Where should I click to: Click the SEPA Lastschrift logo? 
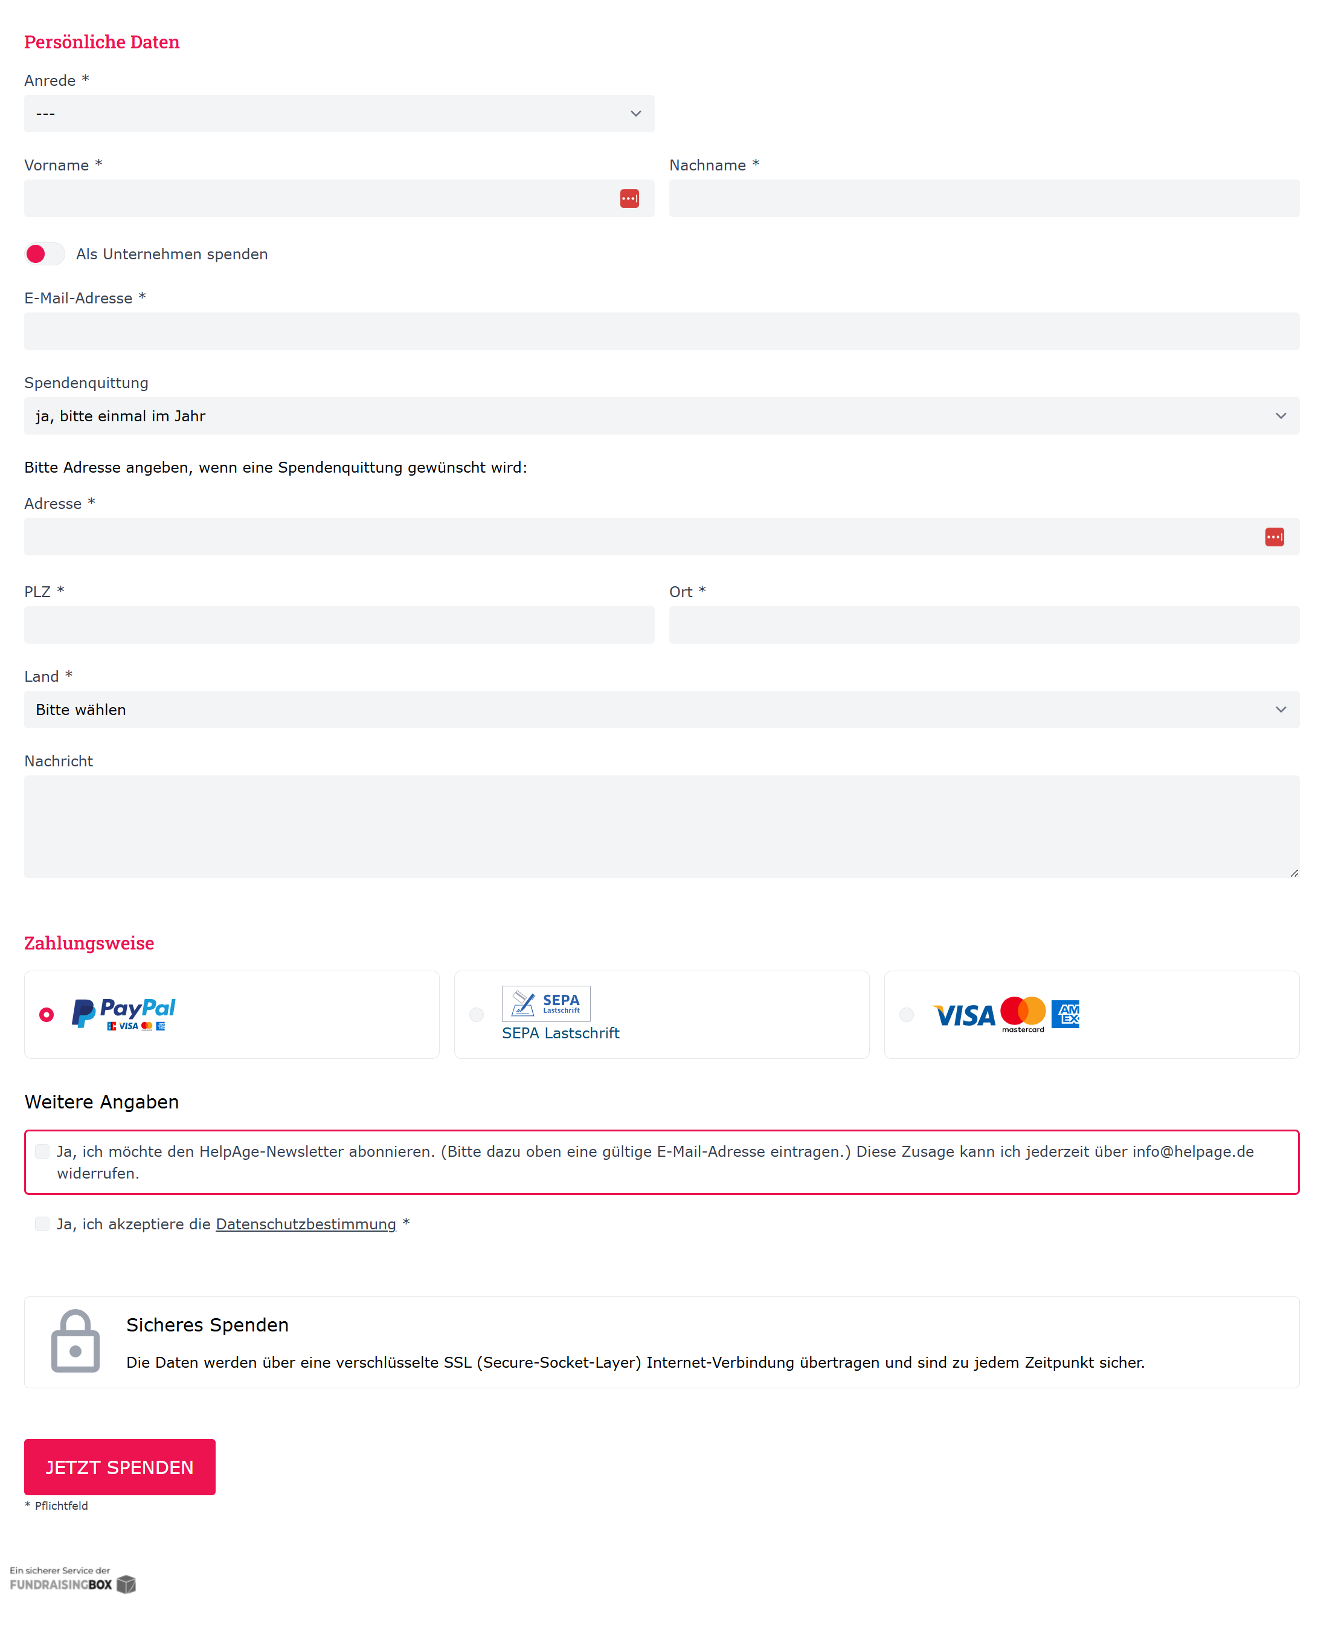tap(546, 1003)
